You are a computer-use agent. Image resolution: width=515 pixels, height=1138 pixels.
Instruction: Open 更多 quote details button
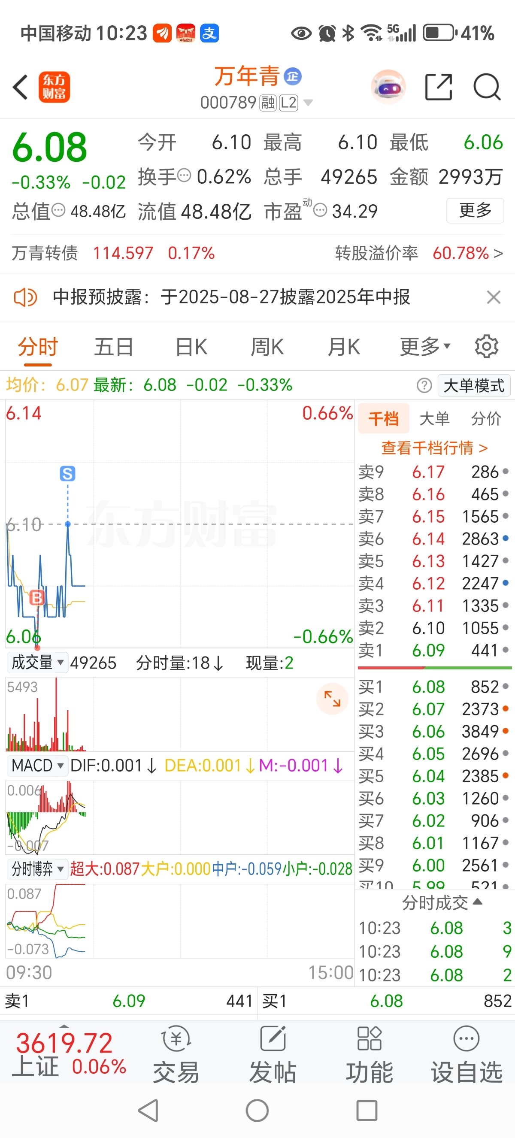tap(475, 210)
